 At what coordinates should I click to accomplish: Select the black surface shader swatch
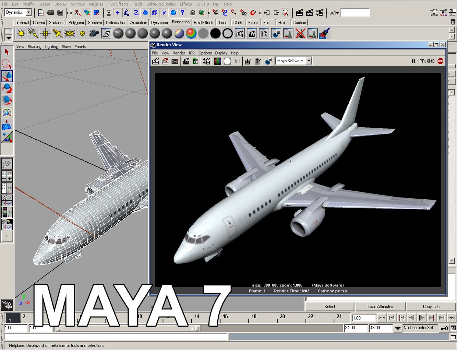tap(215, 33)
